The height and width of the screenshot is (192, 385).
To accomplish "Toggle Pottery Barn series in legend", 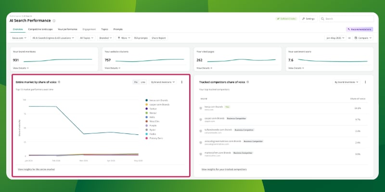I will pyautogui.click(x=154, y=138).
